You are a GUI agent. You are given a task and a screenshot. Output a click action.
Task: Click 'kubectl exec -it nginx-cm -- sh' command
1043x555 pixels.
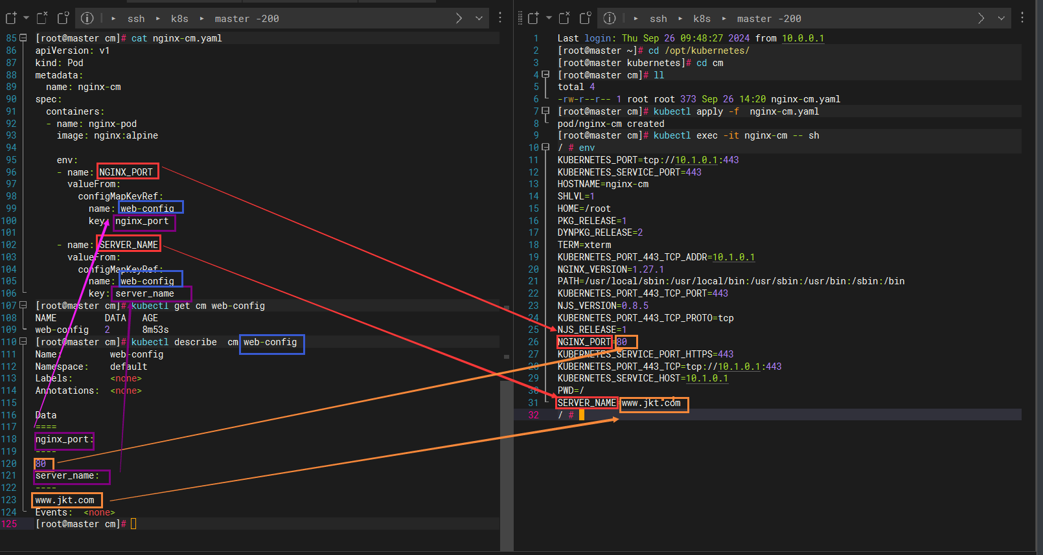tap(736, 135)
